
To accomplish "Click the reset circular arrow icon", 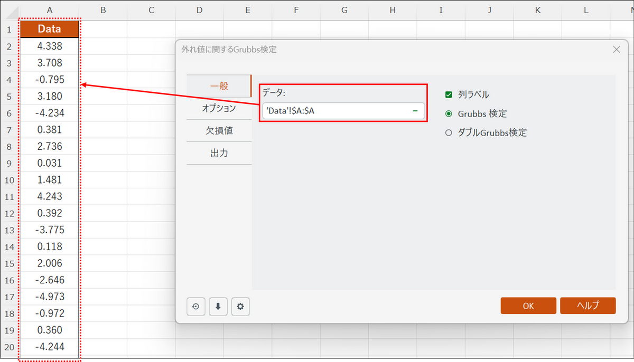I will pos(196,306).
